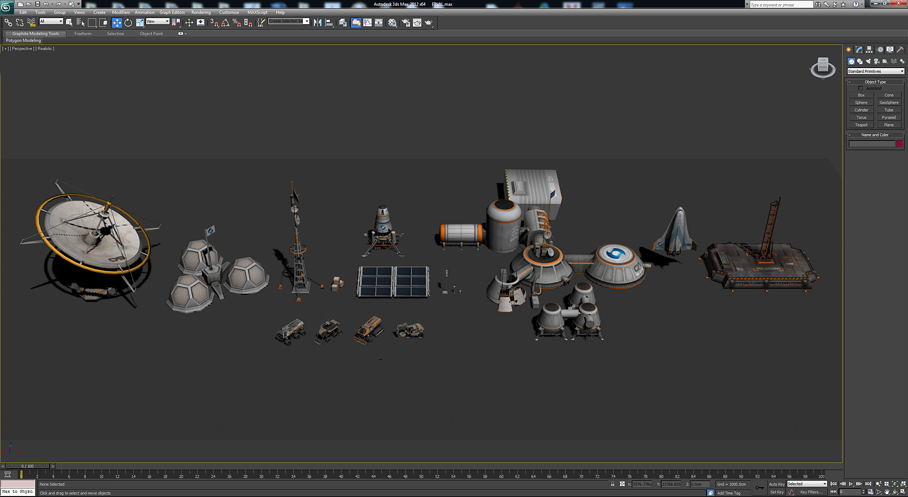This screenshot has height=497, width=908.
Task: Select the Move tool in the toolbar
Action: 116,22
